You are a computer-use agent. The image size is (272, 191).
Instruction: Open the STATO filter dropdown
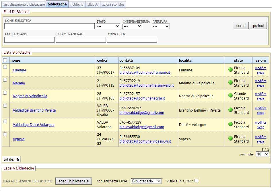(x=108, y=26)
